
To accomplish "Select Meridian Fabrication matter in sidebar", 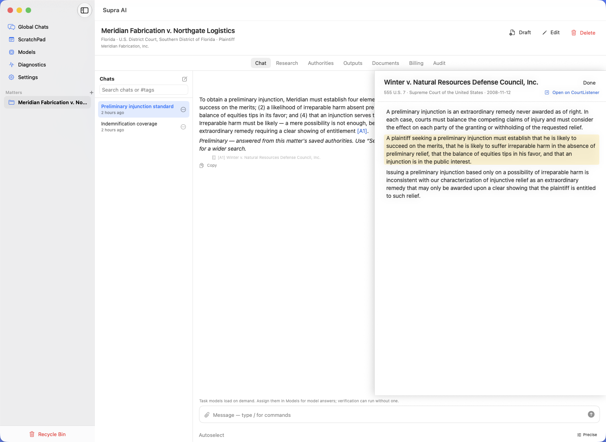I will point(47,102).
